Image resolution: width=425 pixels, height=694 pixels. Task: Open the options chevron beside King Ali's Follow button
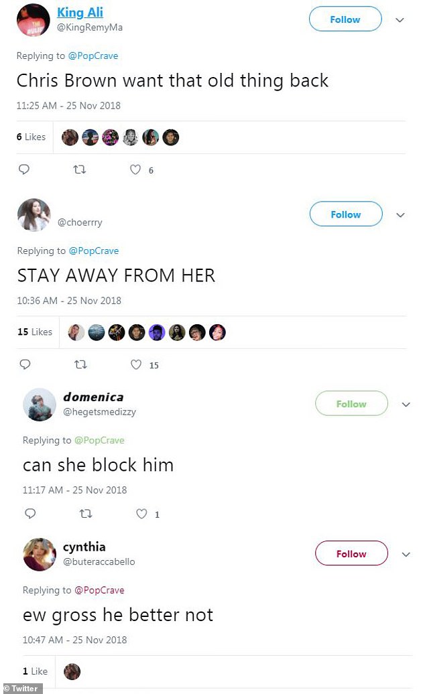[400, 20]
